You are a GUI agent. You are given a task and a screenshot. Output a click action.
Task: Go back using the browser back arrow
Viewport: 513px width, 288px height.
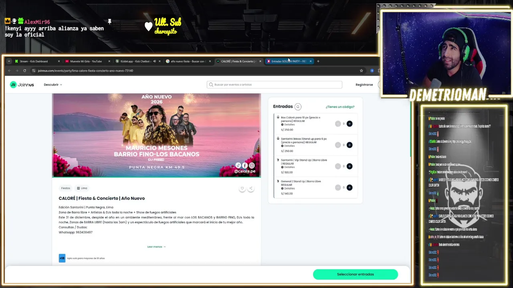click(9, 71)
